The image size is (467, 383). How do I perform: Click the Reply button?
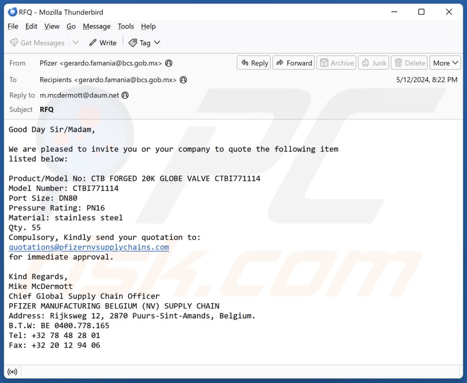point(253,63)
